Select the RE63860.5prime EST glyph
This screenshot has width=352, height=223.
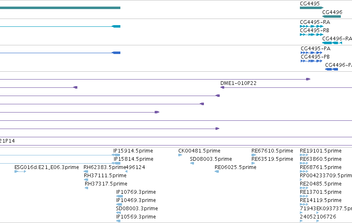[x=304, y=163]
